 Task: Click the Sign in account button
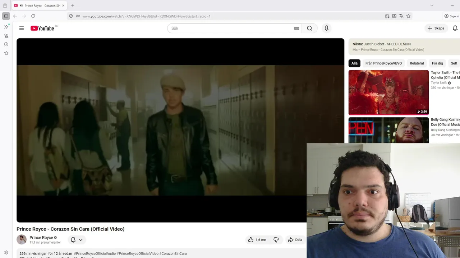pyautogui.click(x=452, y=16)
